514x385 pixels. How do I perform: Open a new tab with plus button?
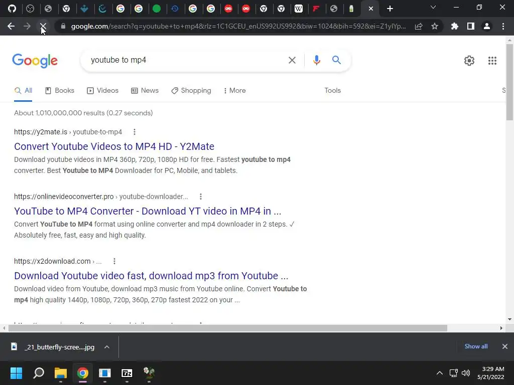coord(390,9)
